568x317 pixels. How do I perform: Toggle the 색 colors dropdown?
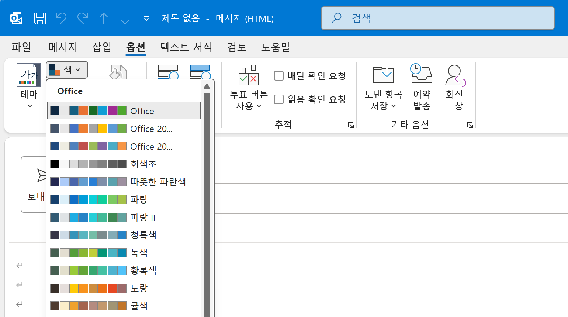click(x=67, y=69)
